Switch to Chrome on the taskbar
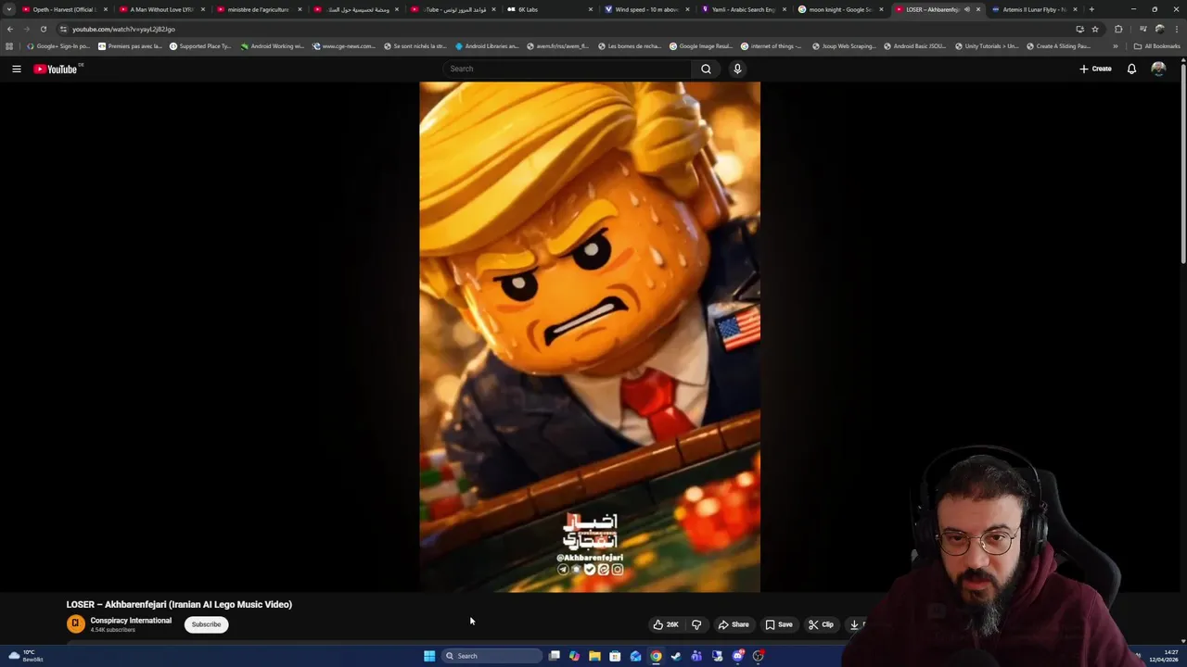 656,656
